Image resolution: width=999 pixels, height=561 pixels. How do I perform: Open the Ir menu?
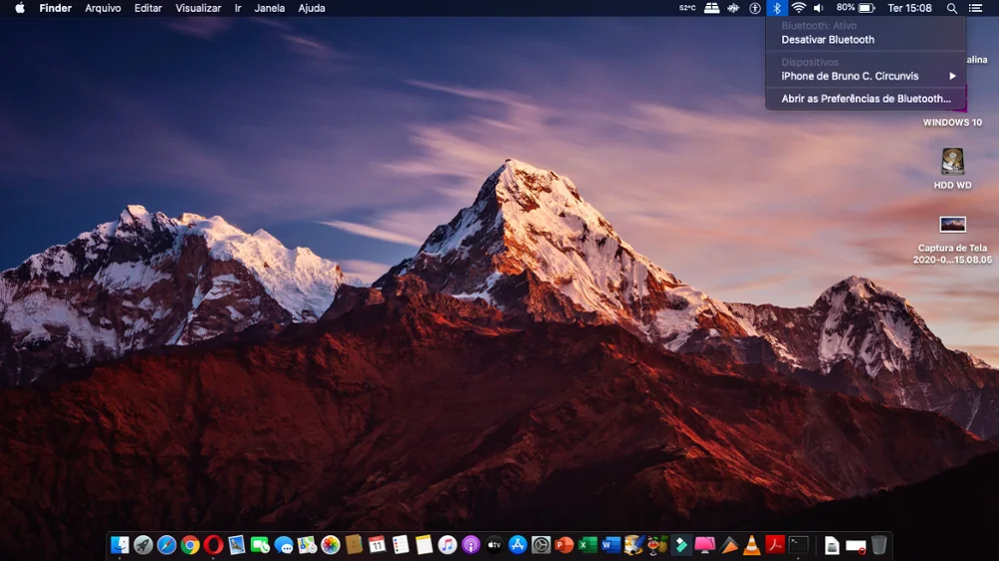pos(238,8)
